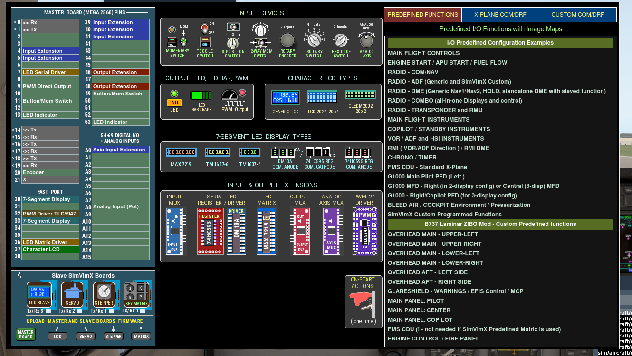Click the LED Bargraph output icon
Image resolution: width=632 pixels, height=356 pixels.
tap(201, 96)
